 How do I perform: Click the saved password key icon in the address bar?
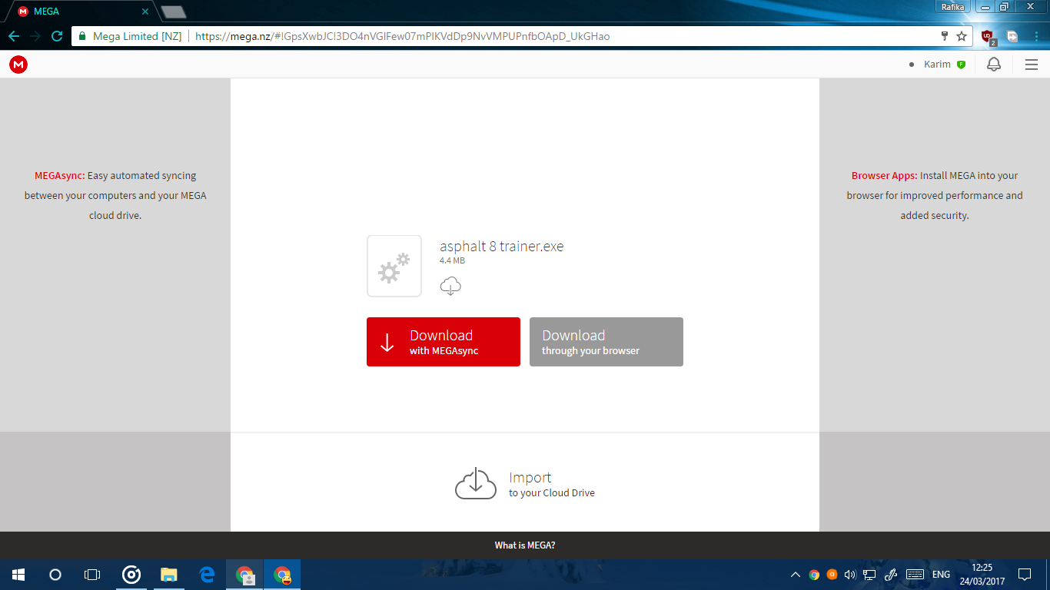945,36
